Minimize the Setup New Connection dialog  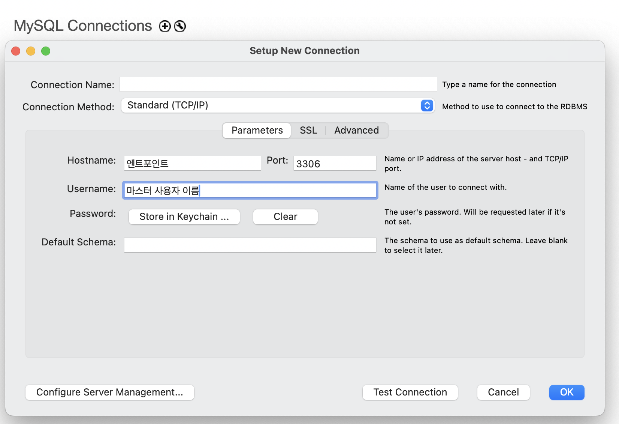[31, 51]
